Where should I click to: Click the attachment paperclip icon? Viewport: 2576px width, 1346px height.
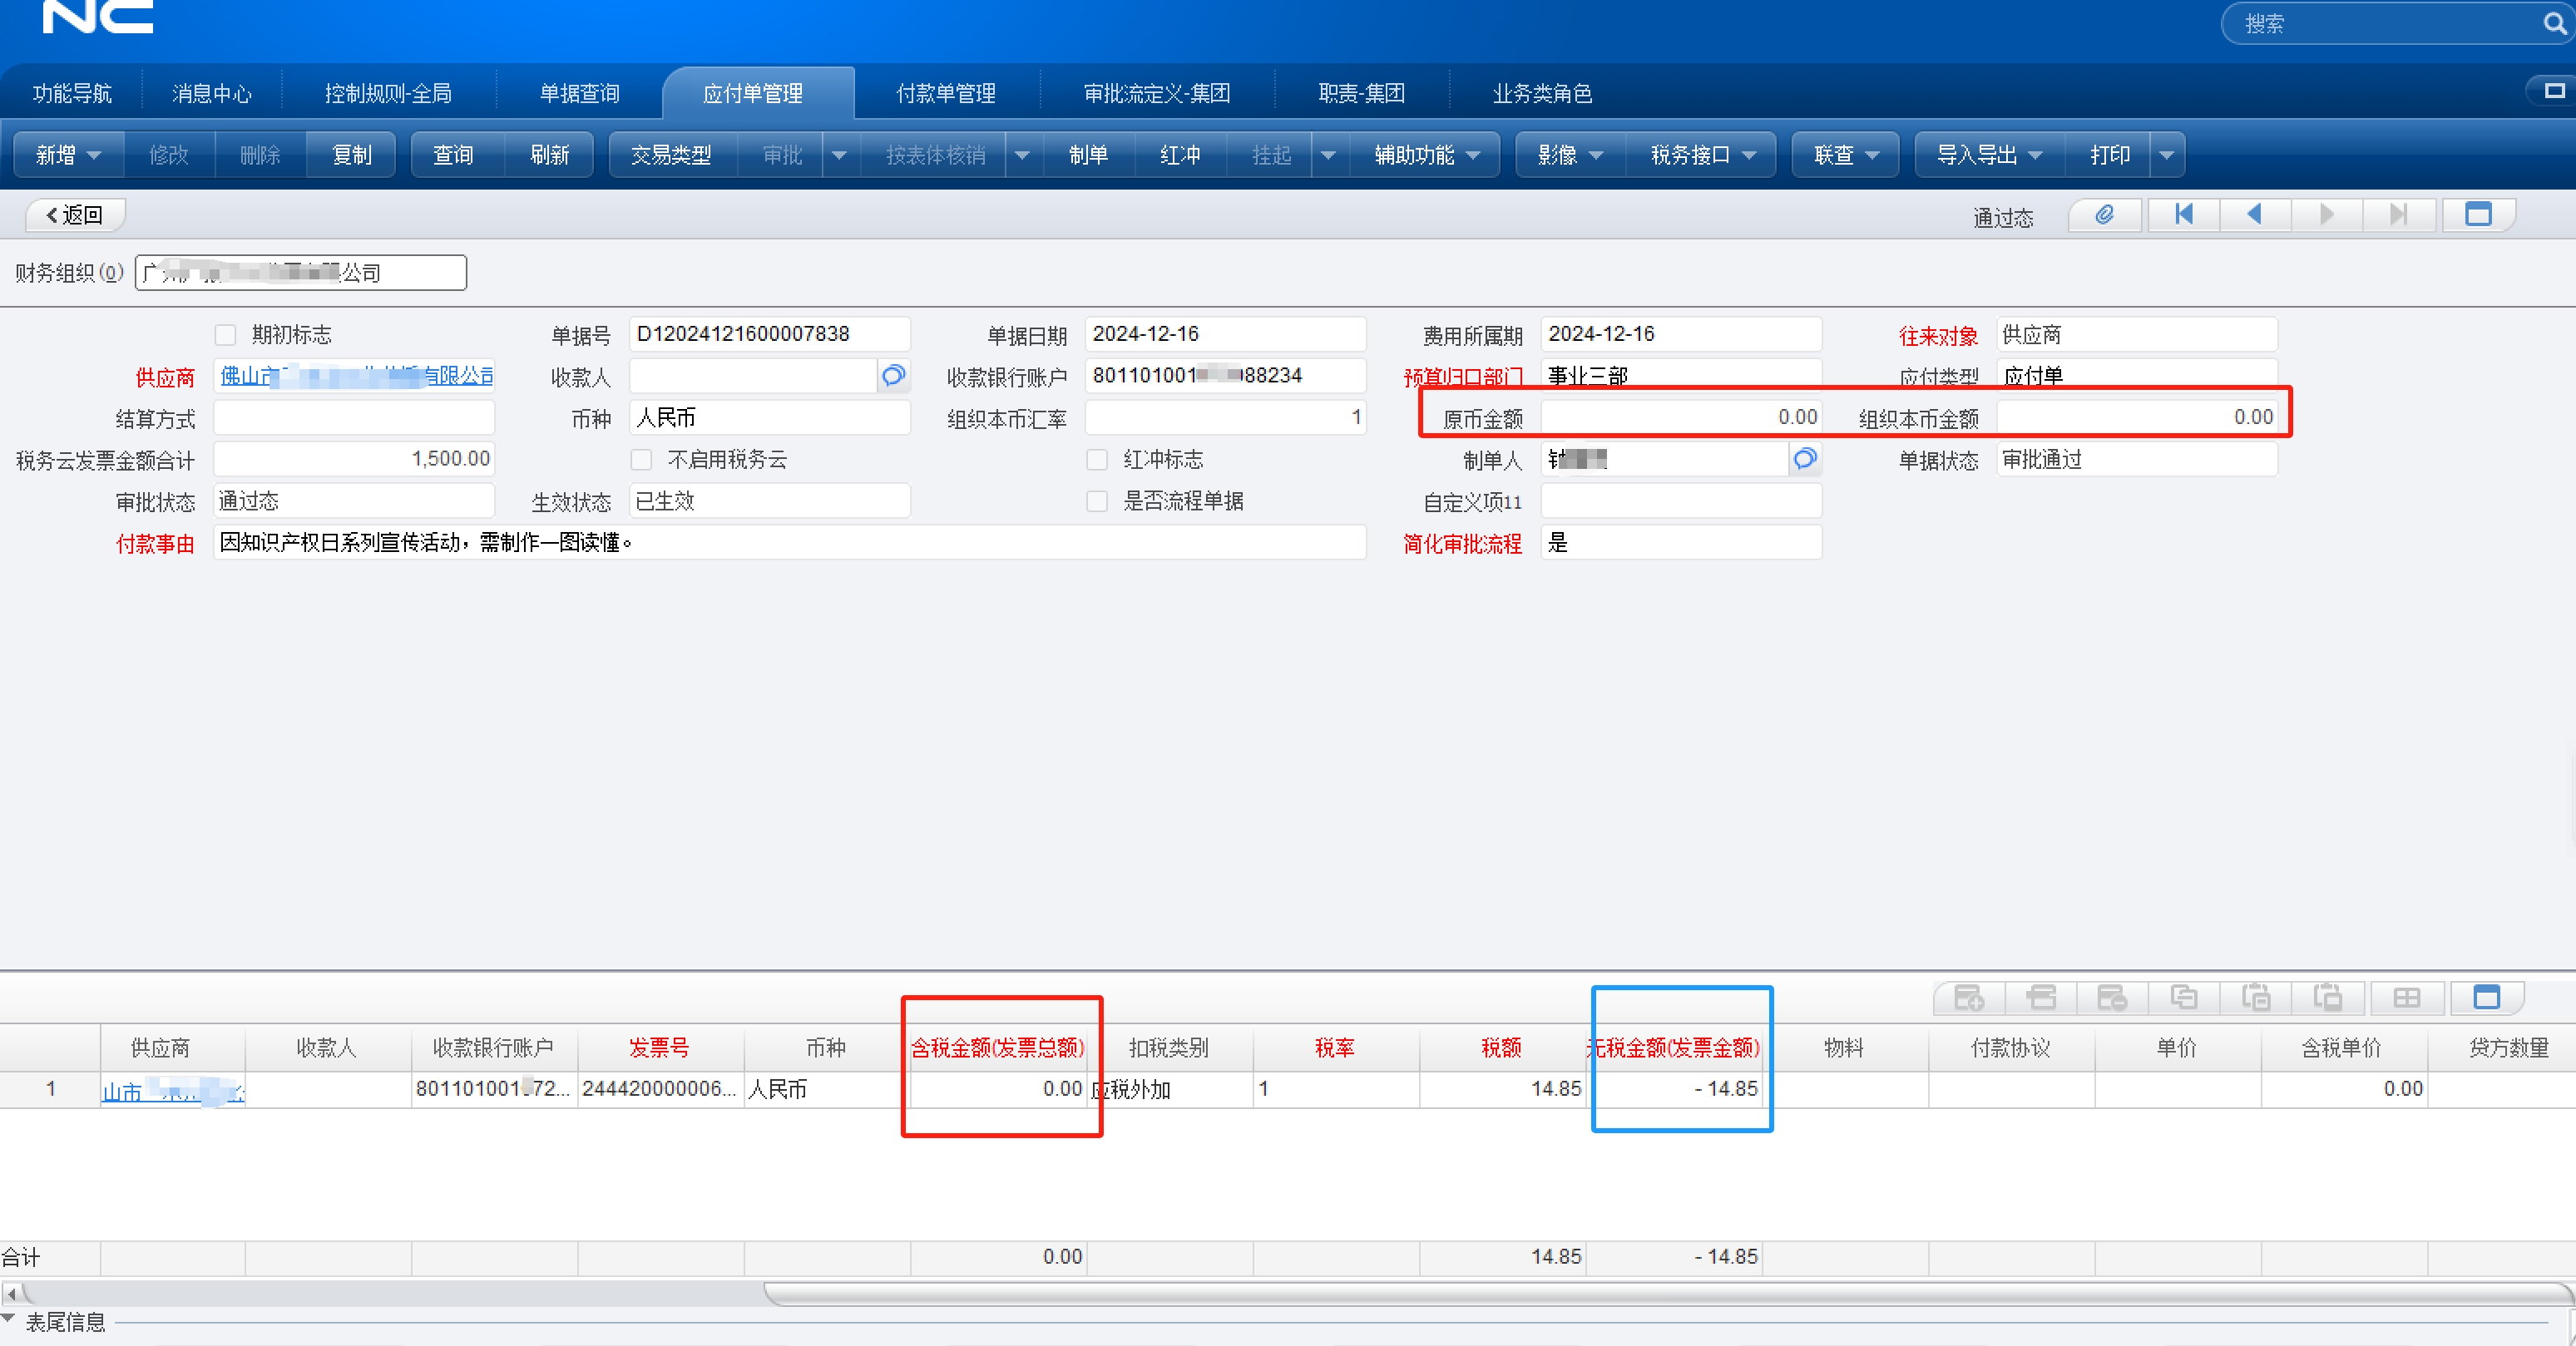click(2104, 214)
